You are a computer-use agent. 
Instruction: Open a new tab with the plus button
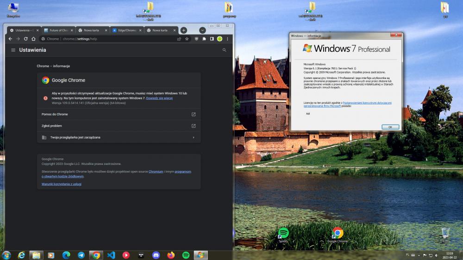pos(184,30)
